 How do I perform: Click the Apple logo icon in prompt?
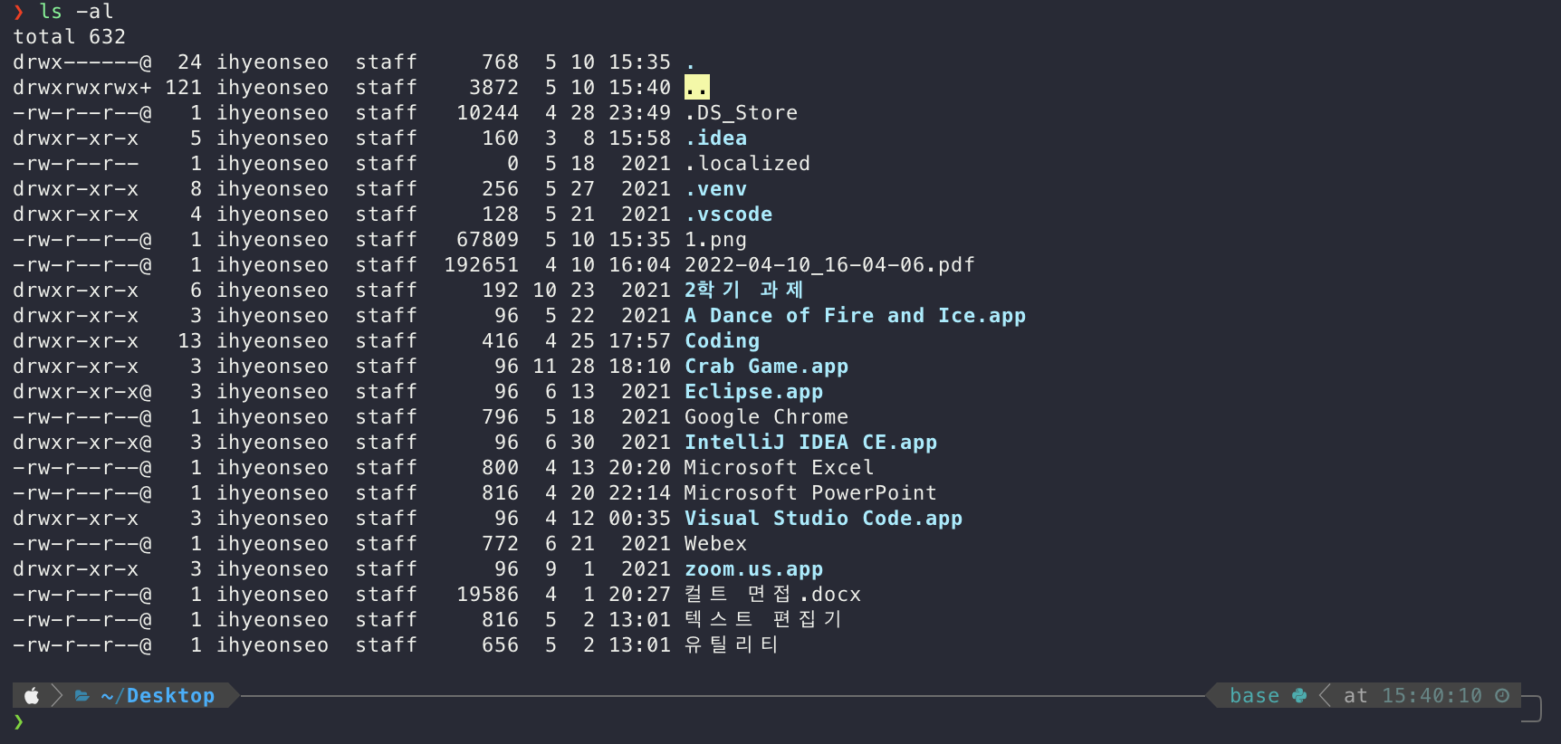click(x=32, y=695)
